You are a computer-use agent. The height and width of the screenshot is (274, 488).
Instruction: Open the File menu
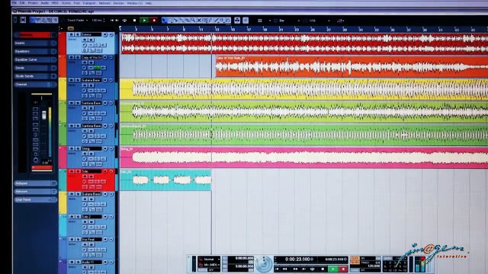[14, 3]
